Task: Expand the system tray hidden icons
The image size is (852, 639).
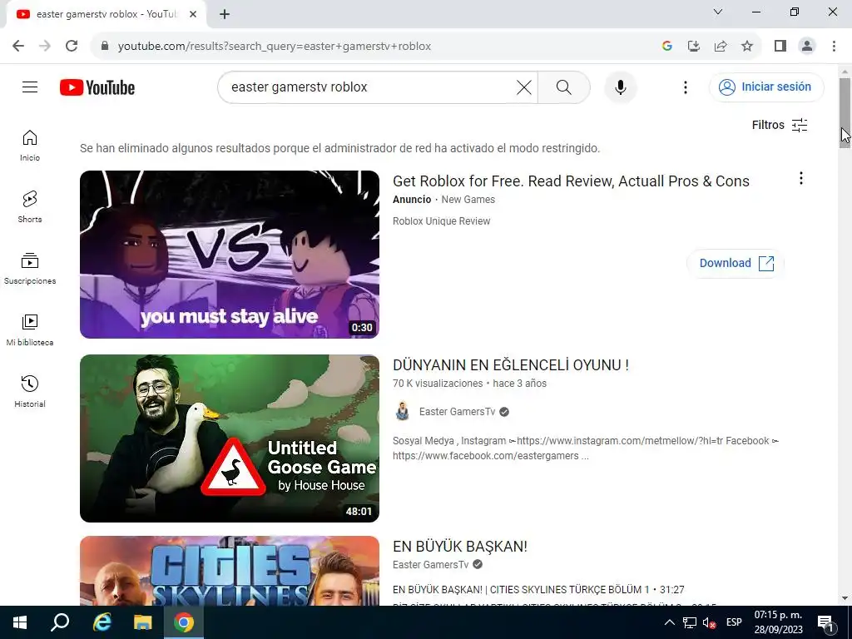Action: tap(670, 622)
